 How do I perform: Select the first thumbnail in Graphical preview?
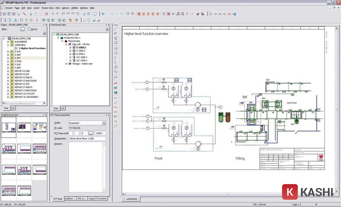click(9, 127)
